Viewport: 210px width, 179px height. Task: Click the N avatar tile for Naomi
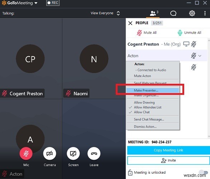(94, 59)
